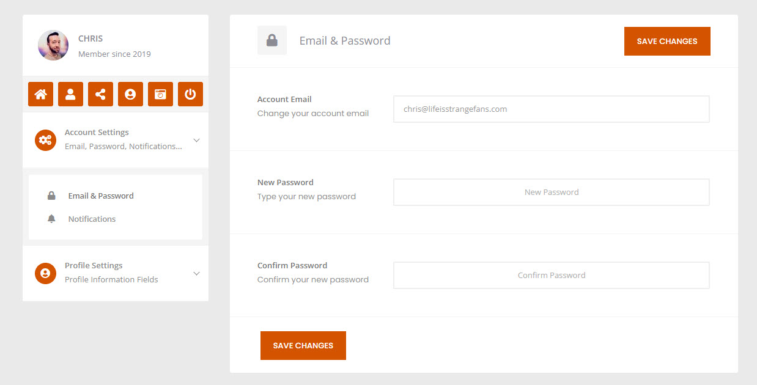Select the circled user account icon
The image size is (757, 385).
tap(130, 94)
